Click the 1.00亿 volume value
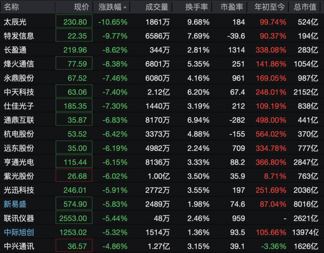324x253 pixels. (x=159, y=176)
